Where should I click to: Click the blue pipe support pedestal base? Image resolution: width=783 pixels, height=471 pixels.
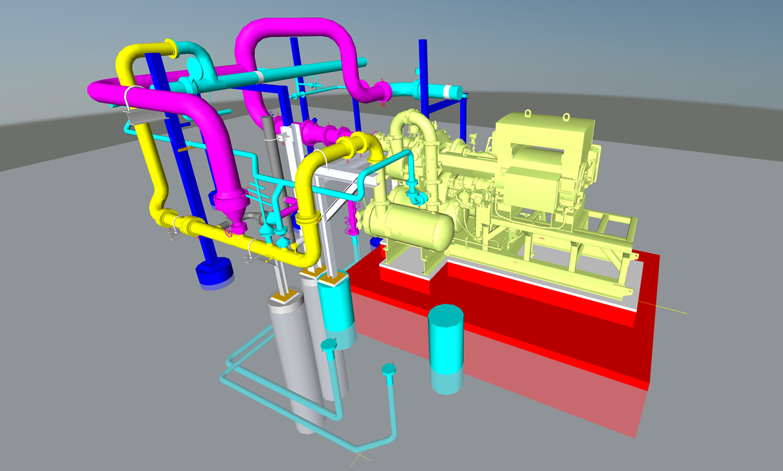tap(213, 271)
